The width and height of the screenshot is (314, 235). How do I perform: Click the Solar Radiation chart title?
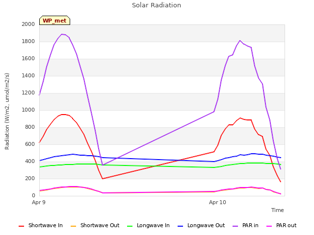157,5
